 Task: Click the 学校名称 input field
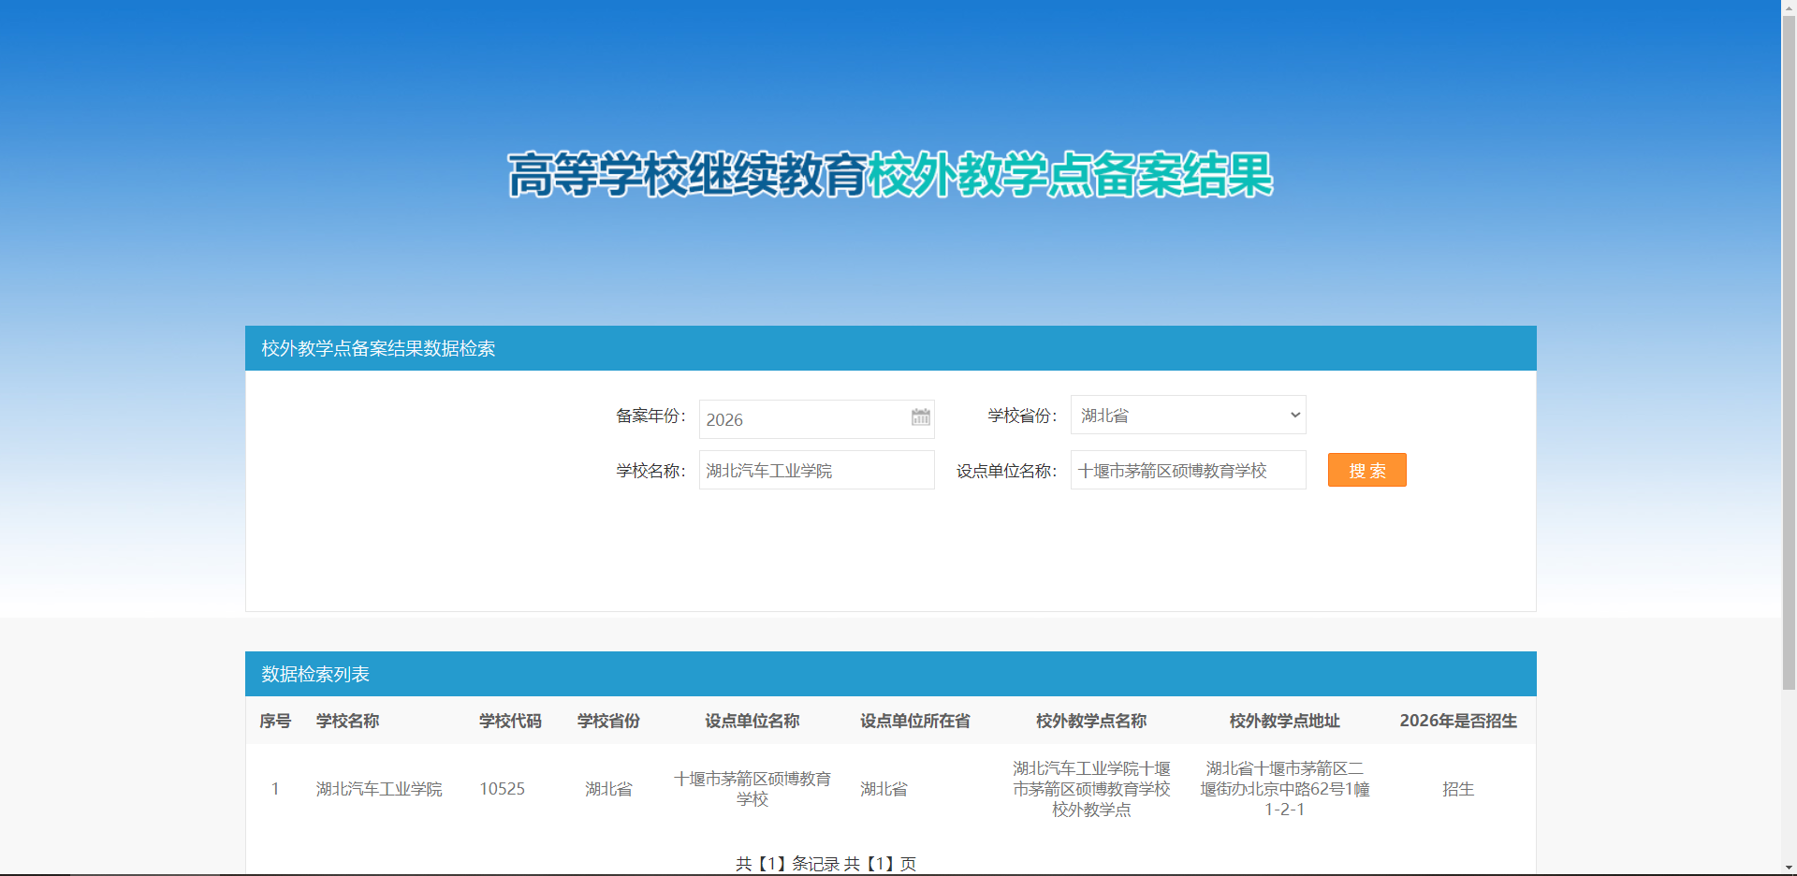coord(816,470)
